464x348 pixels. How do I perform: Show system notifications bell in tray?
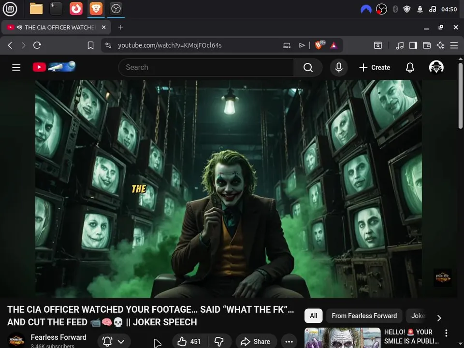[420, 9]
